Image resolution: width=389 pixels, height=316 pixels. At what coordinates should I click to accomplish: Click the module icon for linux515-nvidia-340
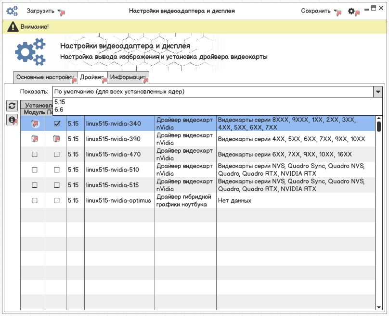click(35, 124)
